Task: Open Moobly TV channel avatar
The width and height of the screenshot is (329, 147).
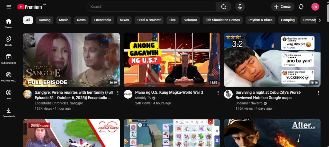Action: [x=128, y=94]
